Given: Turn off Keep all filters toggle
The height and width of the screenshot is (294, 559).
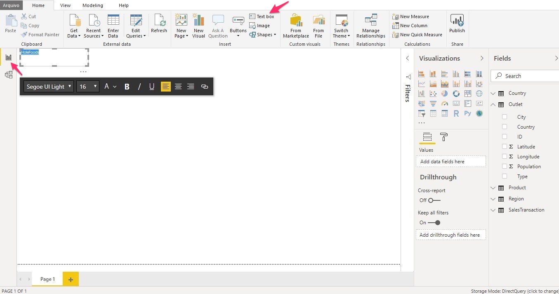Looking at the screenshot, I should [434, 223].
